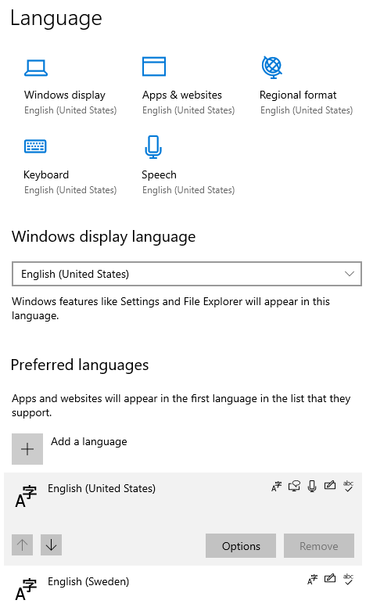
Task: Open Speech language settings link
Action: (159, 175)
